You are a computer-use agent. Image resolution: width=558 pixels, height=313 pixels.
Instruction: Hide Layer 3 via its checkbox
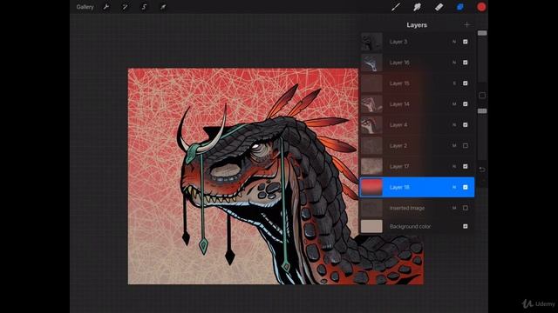[x=465, y=42]
